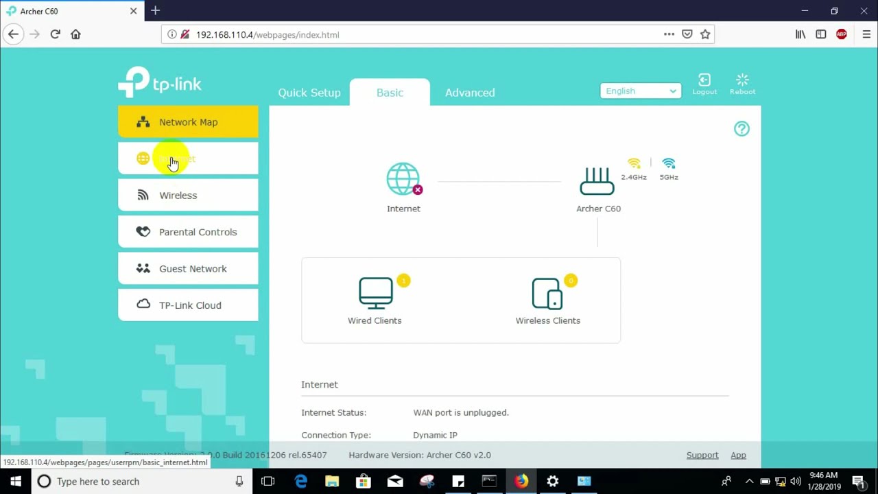Open the TP-Link Cloud section
Screen dimensions: 878x494
[188, 305]
